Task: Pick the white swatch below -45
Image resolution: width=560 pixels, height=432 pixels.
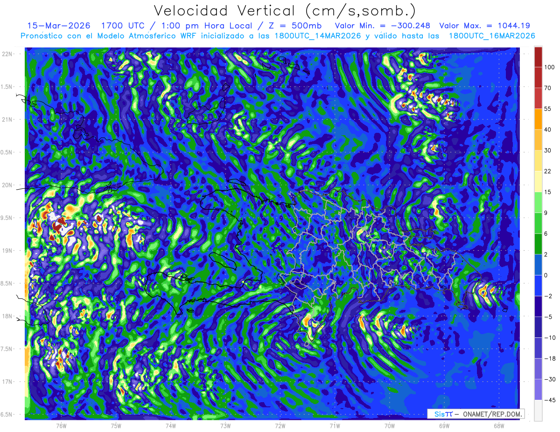Action: 538,411
